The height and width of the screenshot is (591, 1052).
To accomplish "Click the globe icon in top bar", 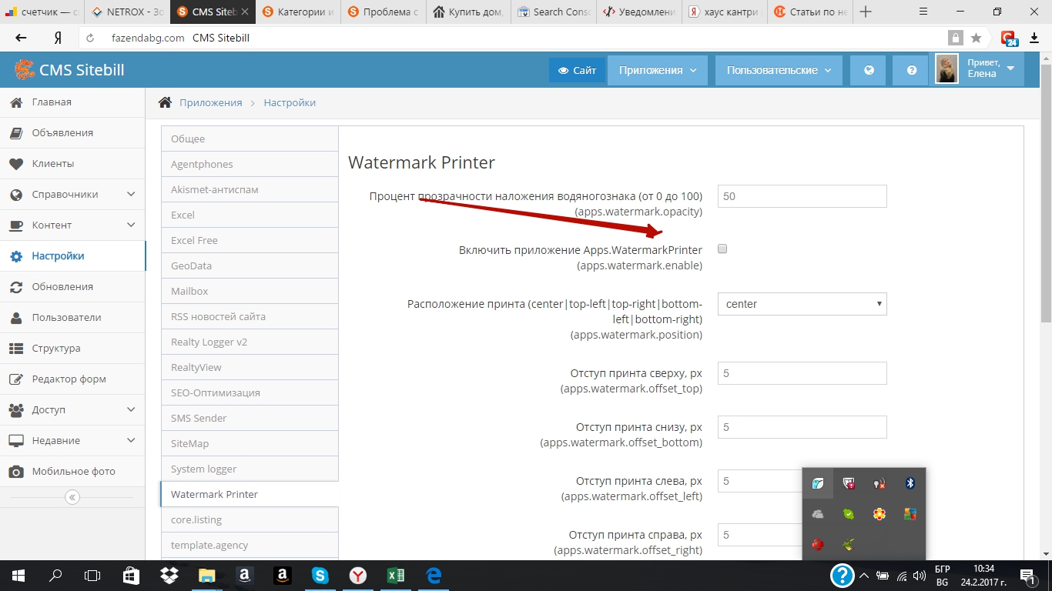I will click(x=869, y=70).
